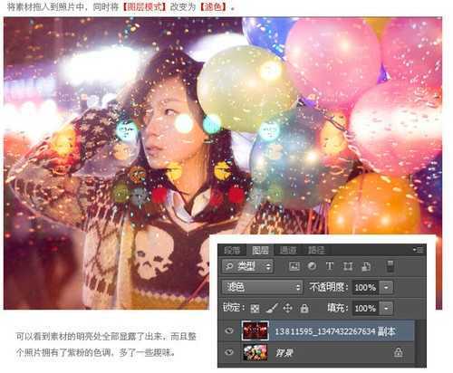Filter layers by smart object icon
453x373 pixels.
[366, 266]
